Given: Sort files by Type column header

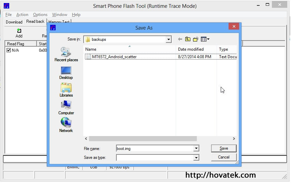Looking at the screenshot, I should (227, 49).
